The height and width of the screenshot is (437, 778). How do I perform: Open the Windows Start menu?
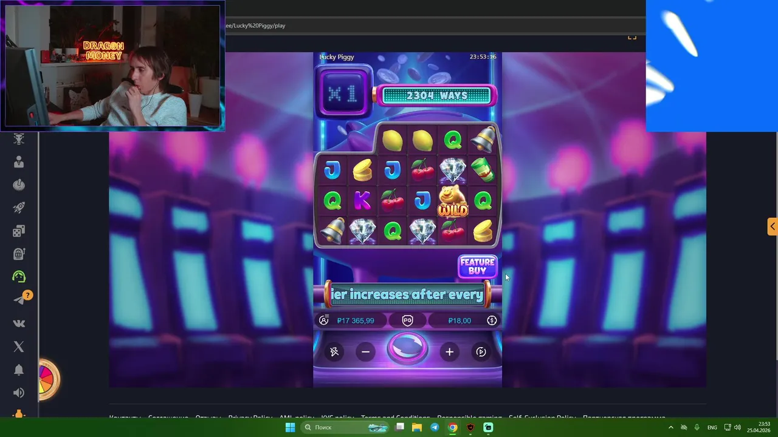290,427
